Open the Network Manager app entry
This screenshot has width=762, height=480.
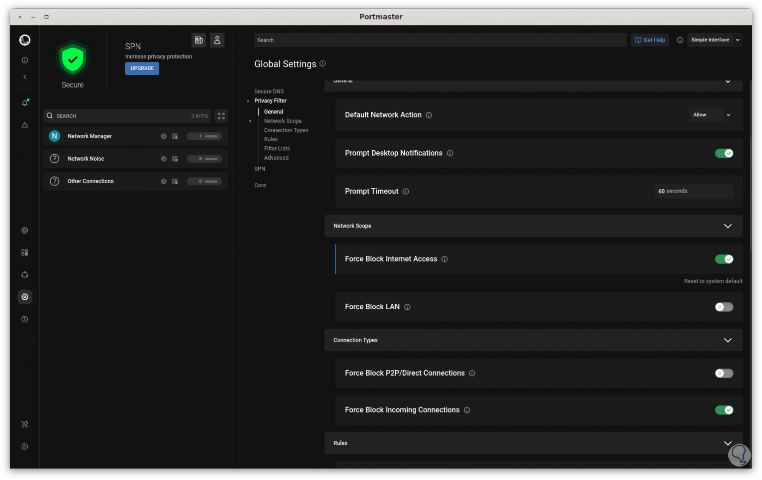(136, 136)
